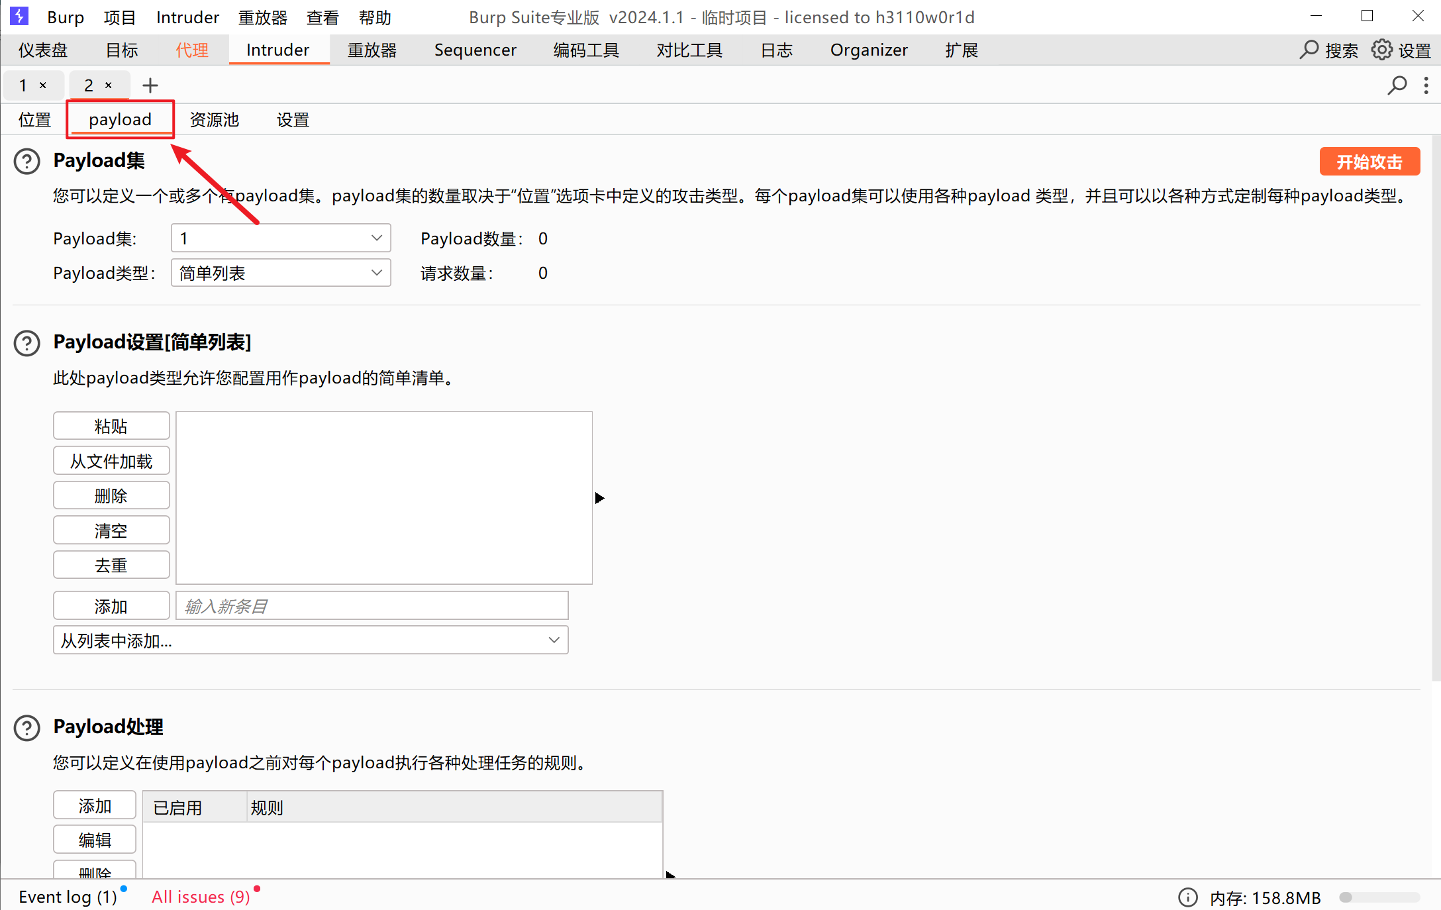Switch to the Intruder 设置 sub-tab
1441x910 pixels.
point(293,120)
